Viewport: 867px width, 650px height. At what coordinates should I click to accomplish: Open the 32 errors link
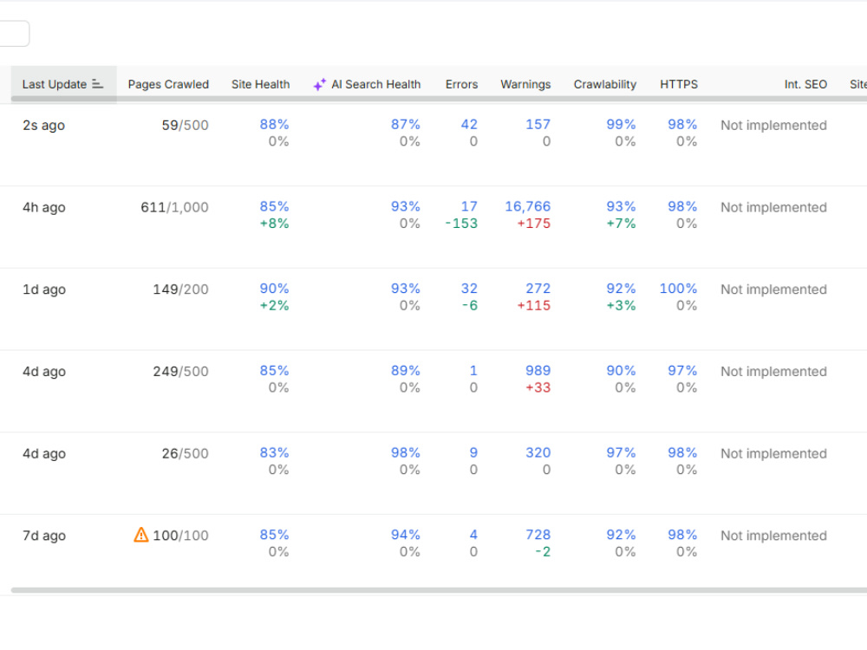469,289
